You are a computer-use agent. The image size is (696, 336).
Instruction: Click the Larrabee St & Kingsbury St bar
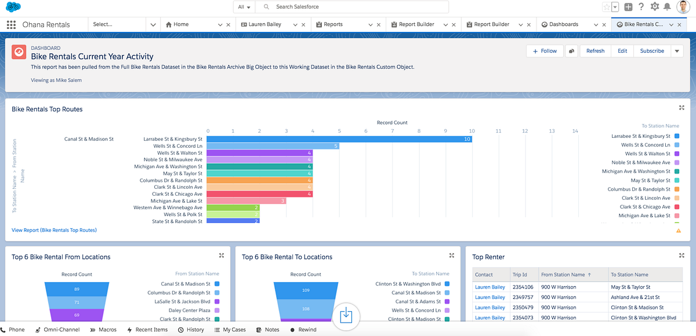(x=339, y=139)
